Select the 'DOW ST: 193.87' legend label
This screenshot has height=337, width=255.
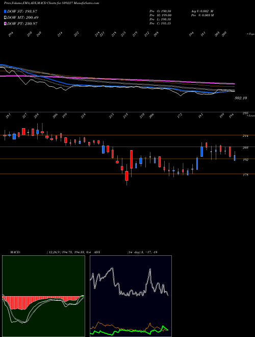coord(22,11)
